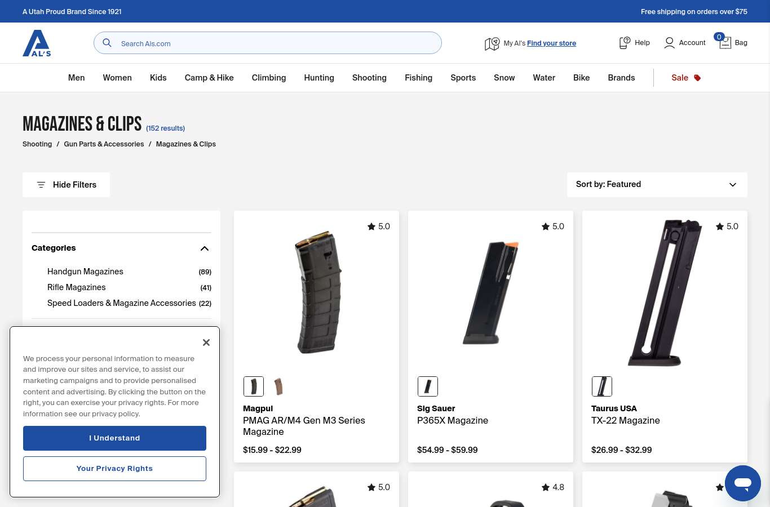Click the filter lines icon
This screenshot has width=770, height=507.
pos(41,185)
